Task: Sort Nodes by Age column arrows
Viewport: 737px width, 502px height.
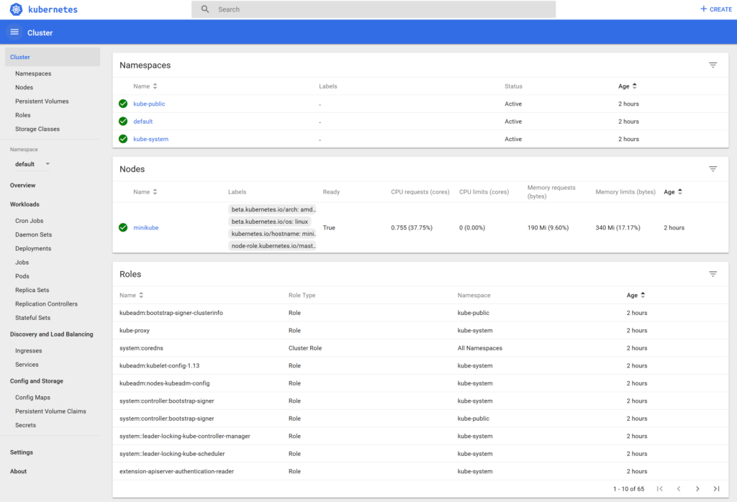Action: tap(680, 192)
